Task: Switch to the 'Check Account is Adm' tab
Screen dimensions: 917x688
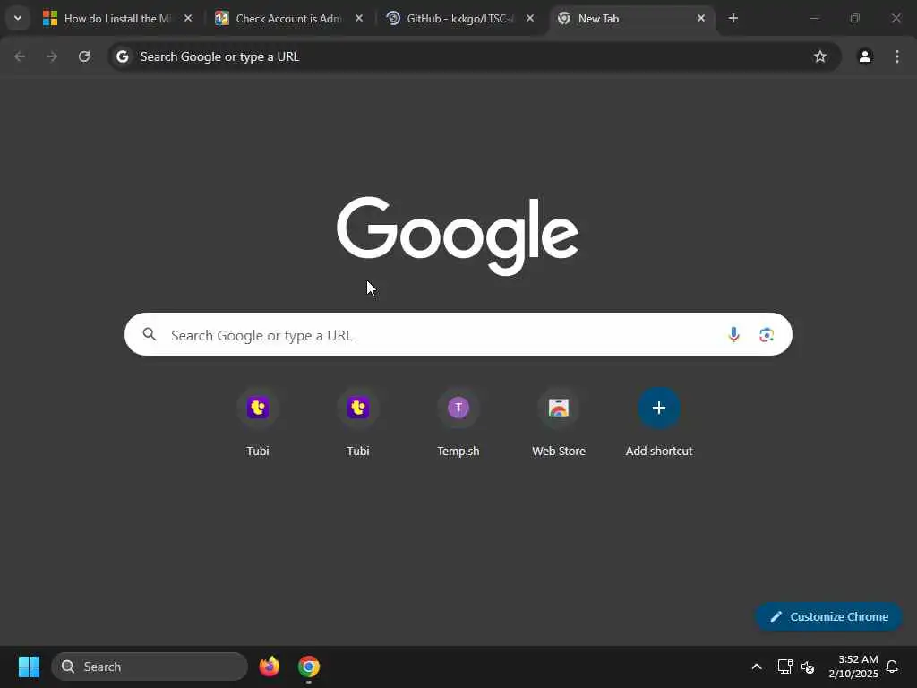Action: 288,18
